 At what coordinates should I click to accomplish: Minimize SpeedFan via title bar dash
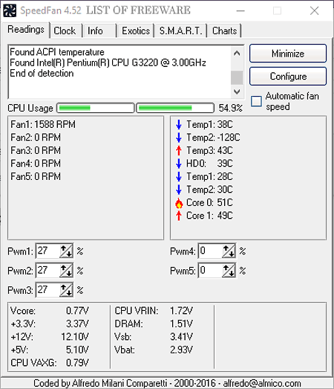[x=240, y=10]
